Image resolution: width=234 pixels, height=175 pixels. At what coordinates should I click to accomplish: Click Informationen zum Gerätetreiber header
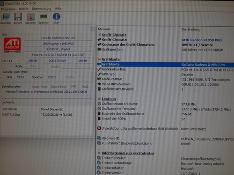[x=128, y=153]
